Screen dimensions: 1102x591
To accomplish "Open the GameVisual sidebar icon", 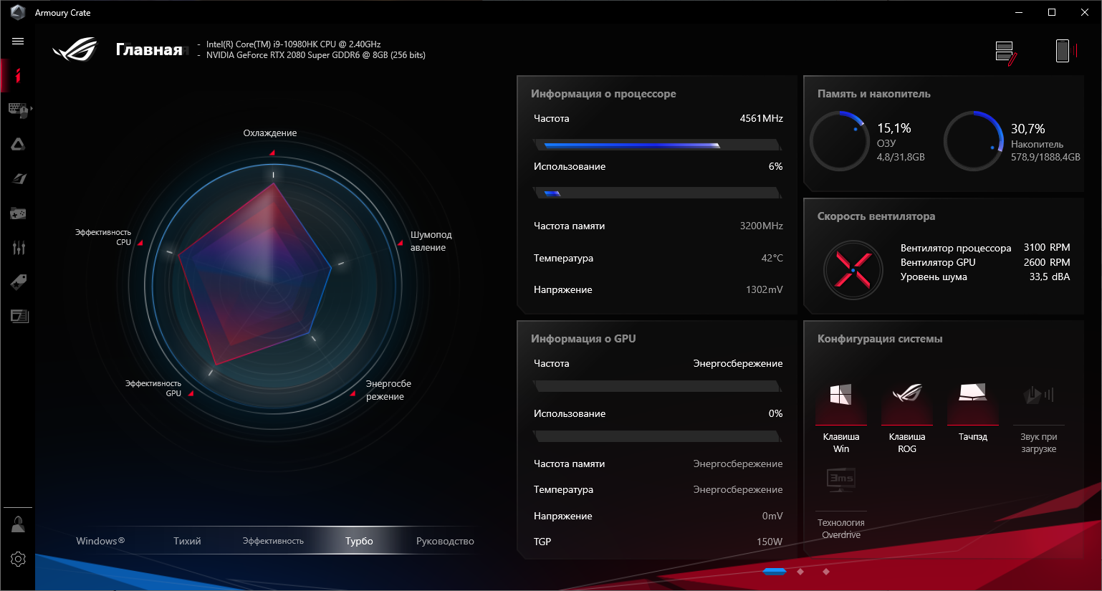I will pos(18,178).
